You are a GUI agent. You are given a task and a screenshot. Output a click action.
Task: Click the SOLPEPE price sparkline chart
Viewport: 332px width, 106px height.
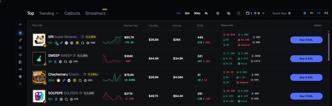[x=112, y=96]
